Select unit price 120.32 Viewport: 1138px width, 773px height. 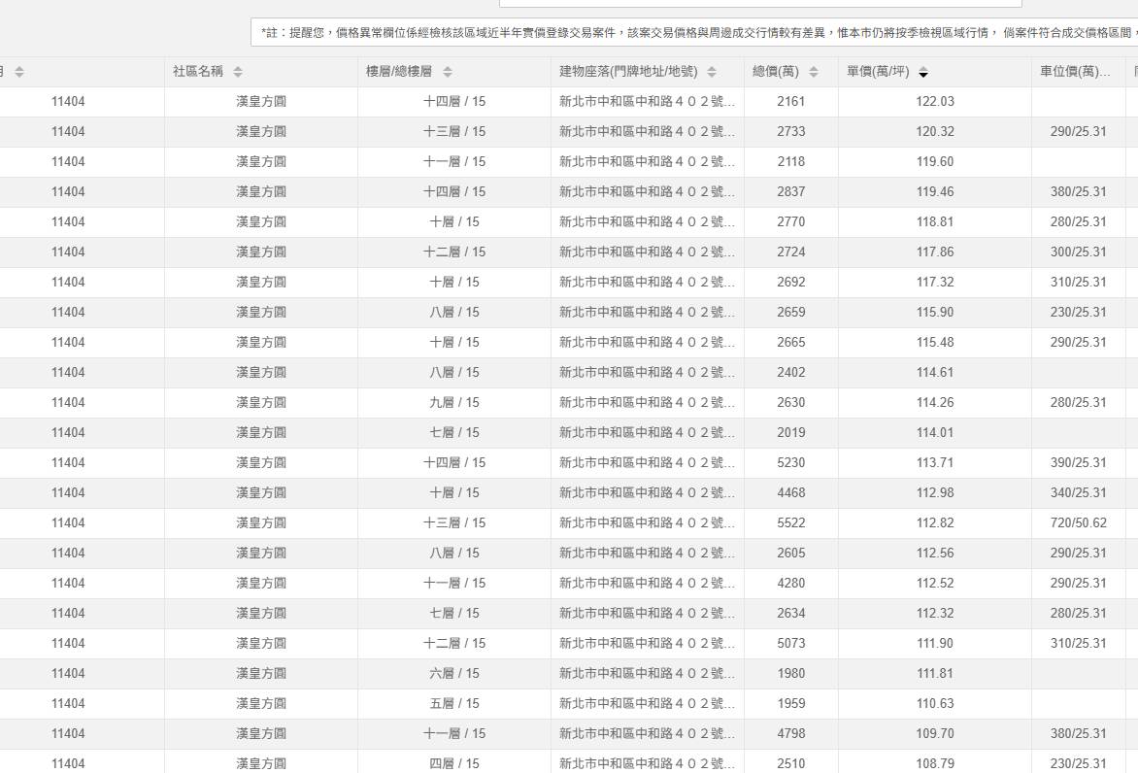pyautogui.click(x=935, y=131)
